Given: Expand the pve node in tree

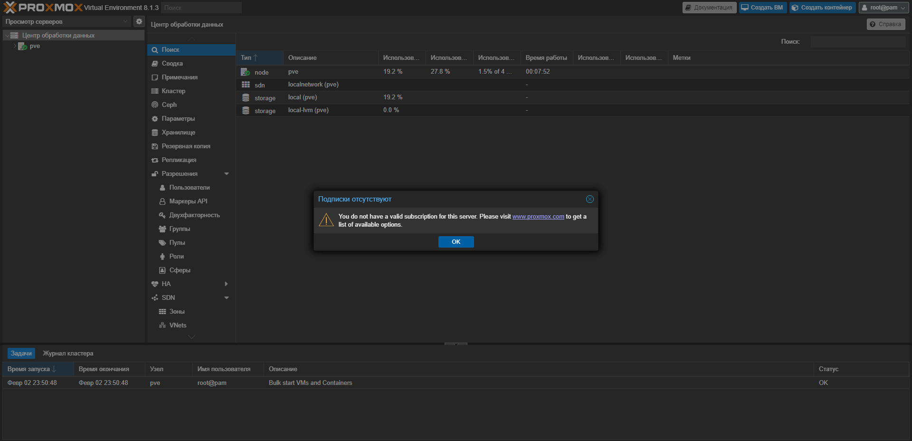Looking at the screenshot, I should [15, 46].
